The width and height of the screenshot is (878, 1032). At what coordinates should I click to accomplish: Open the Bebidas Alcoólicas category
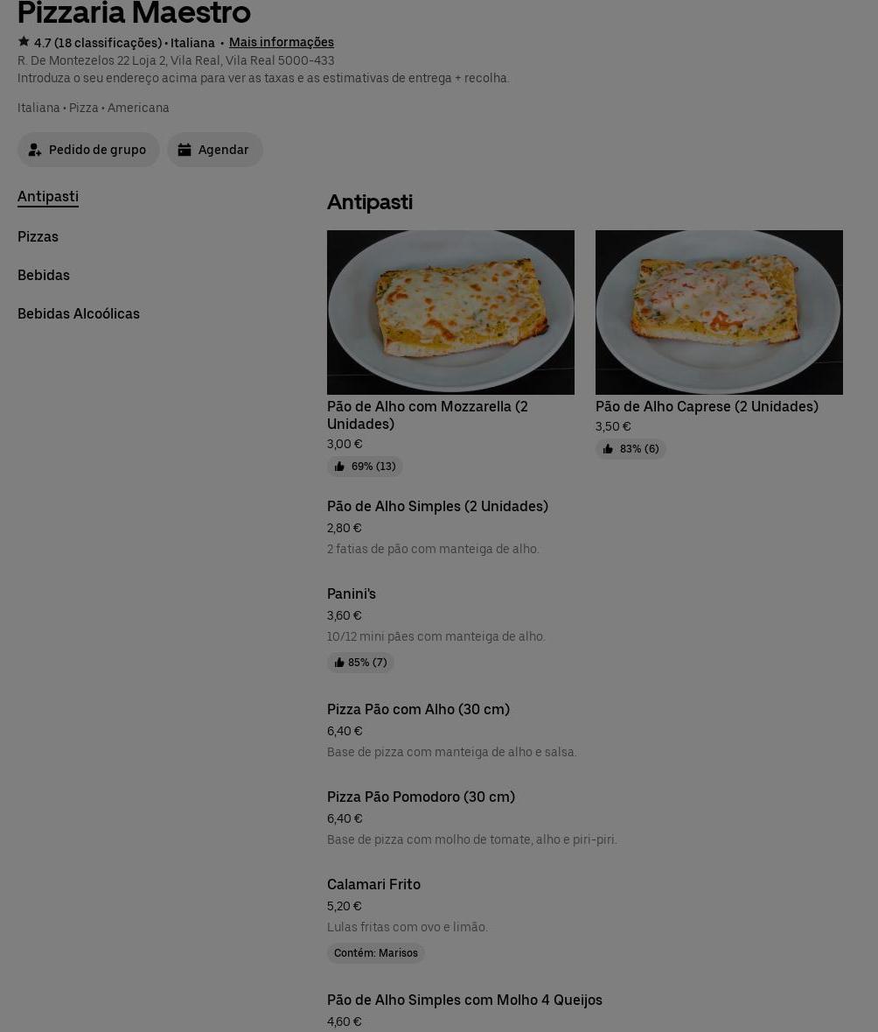[79, 313]
